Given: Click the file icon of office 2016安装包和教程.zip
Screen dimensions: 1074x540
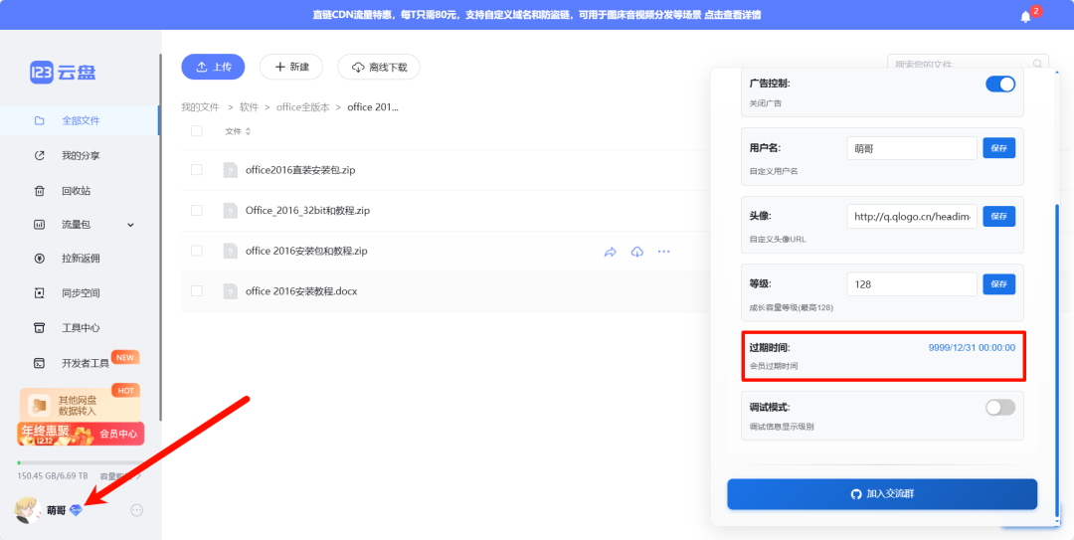Looking at the screenshot, I should pyautogui.click(x=231, y=251).
